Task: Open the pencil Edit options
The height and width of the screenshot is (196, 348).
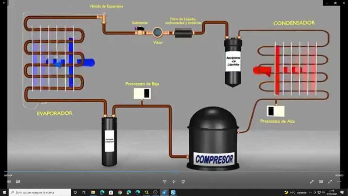Action: (312, 182)
